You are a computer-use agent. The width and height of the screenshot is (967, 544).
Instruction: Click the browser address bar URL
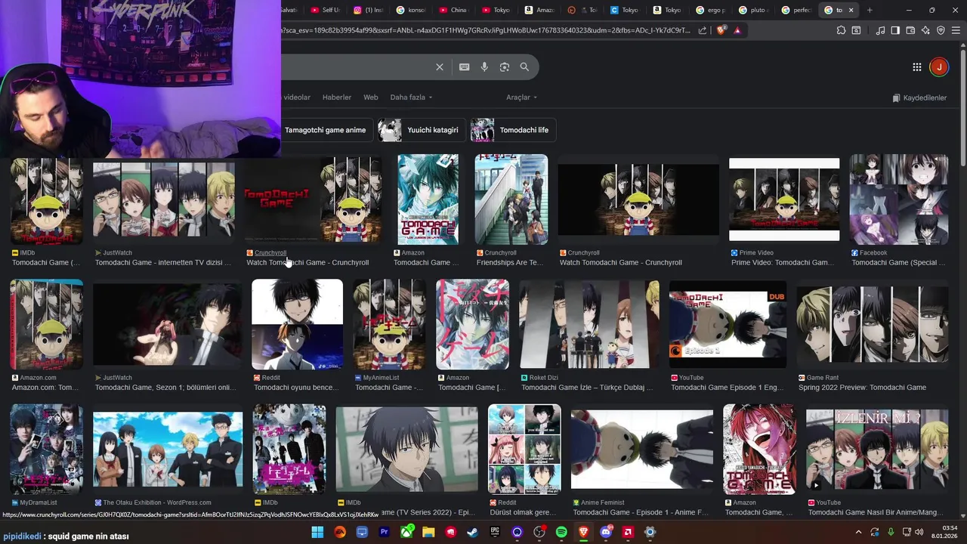point(485,30)
